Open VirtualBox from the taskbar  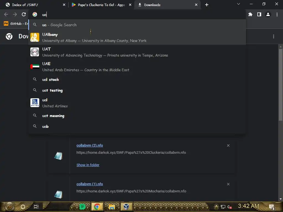point(126,206)
